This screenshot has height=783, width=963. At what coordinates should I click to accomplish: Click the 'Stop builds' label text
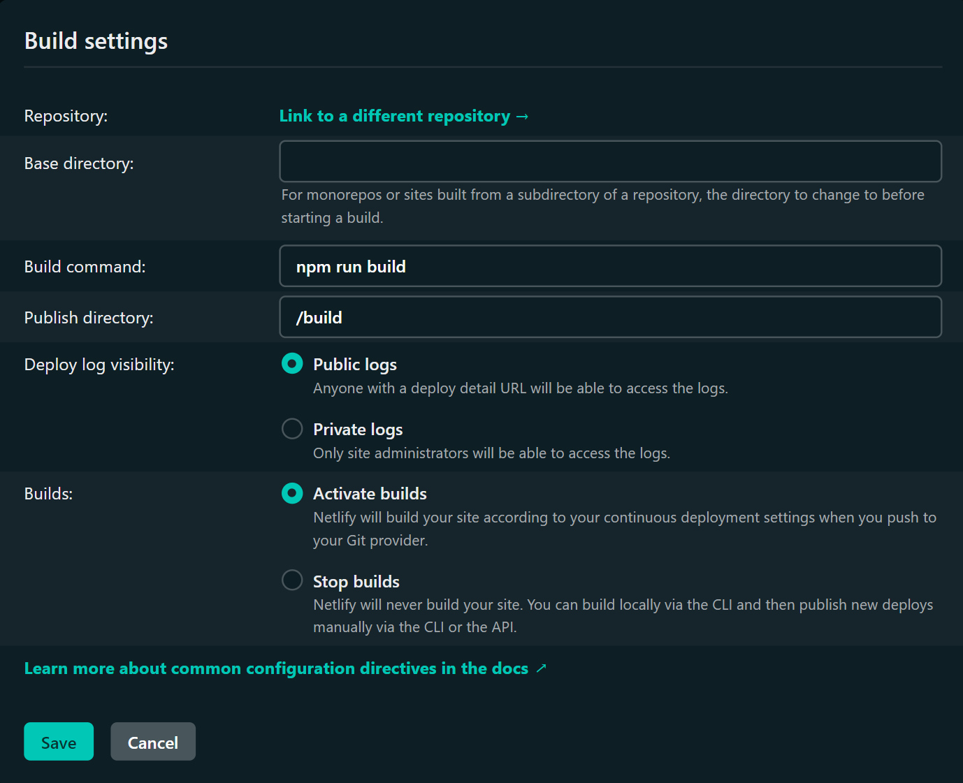(x=356, y=582)
